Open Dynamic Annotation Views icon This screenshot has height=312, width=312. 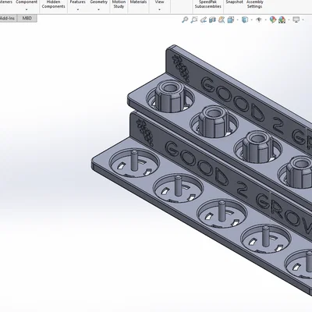(x=222, y=19)
